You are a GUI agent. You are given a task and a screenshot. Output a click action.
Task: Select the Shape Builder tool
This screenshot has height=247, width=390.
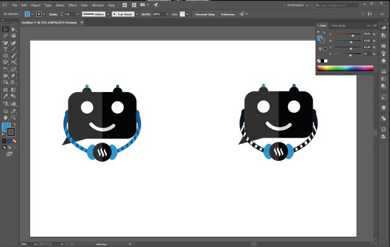[x=5, y=82]
